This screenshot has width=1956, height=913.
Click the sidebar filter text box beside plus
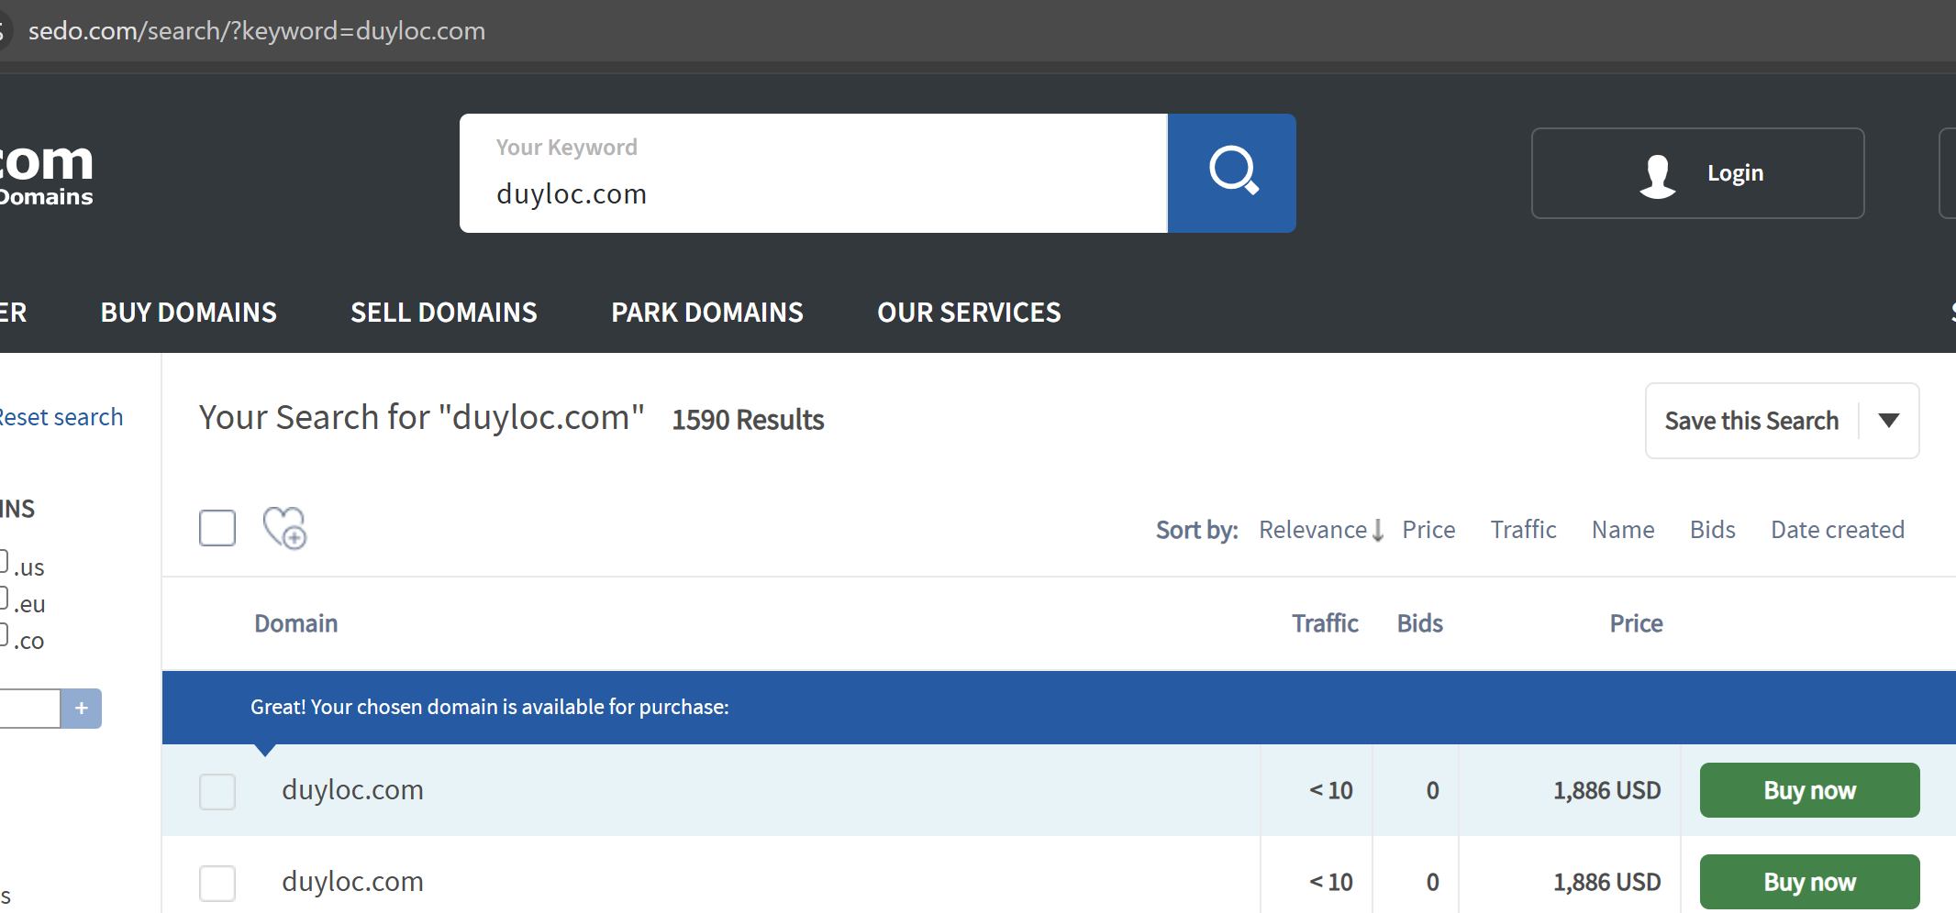[x=29, y=709]
